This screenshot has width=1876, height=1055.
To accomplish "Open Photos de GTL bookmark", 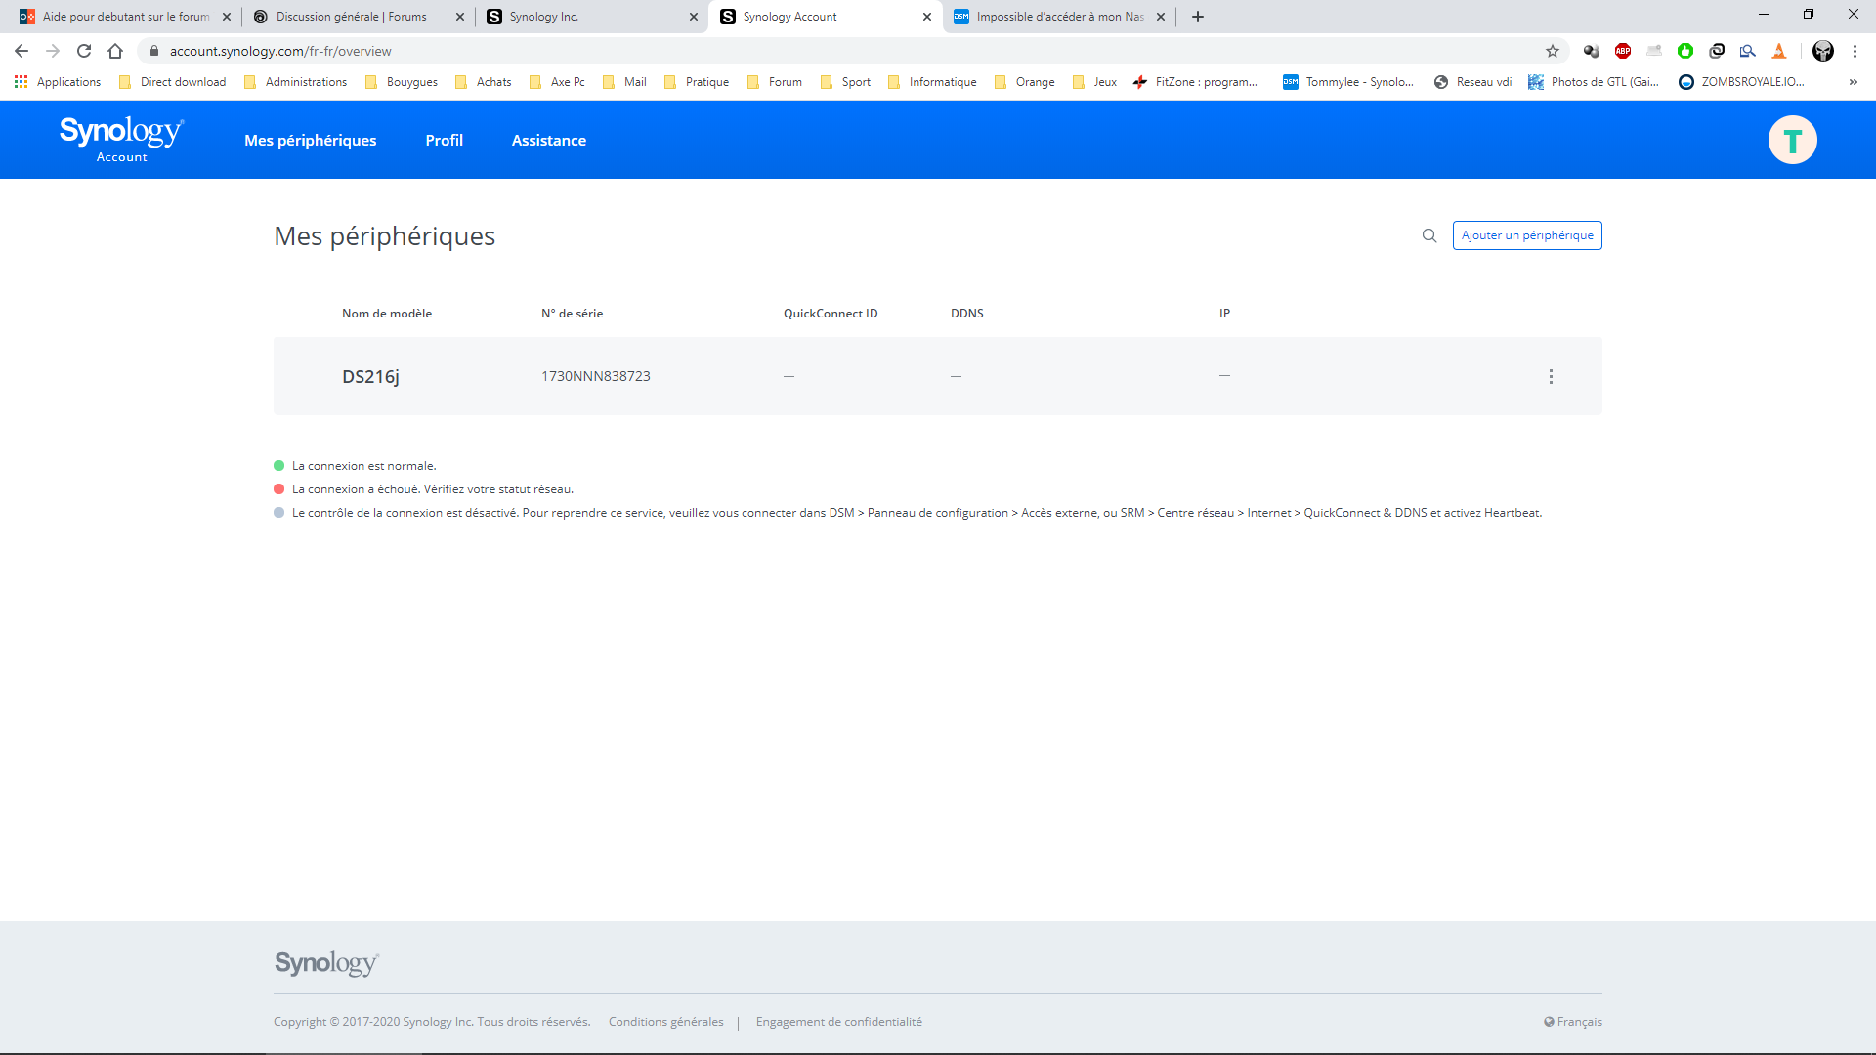I will pyautogui.click(x=1595, y=82).
